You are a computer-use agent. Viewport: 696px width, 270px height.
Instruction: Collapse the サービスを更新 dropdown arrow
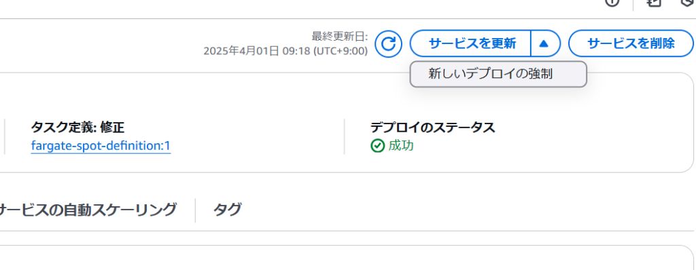[544, 43]
